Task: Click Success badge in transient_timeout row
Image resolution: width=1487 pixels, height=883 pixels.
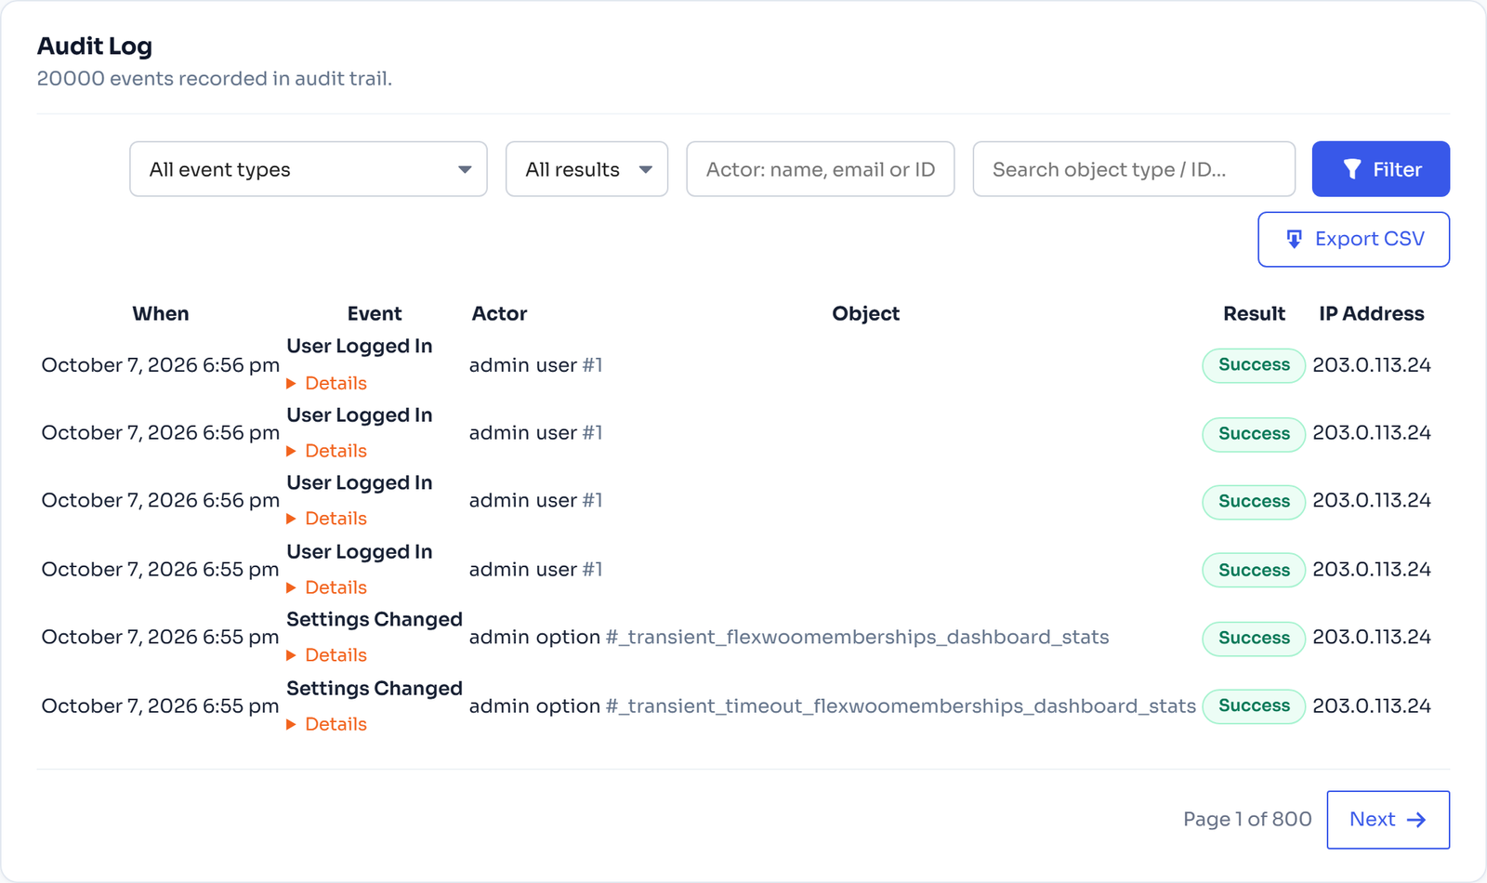Action: point(1254,706)
